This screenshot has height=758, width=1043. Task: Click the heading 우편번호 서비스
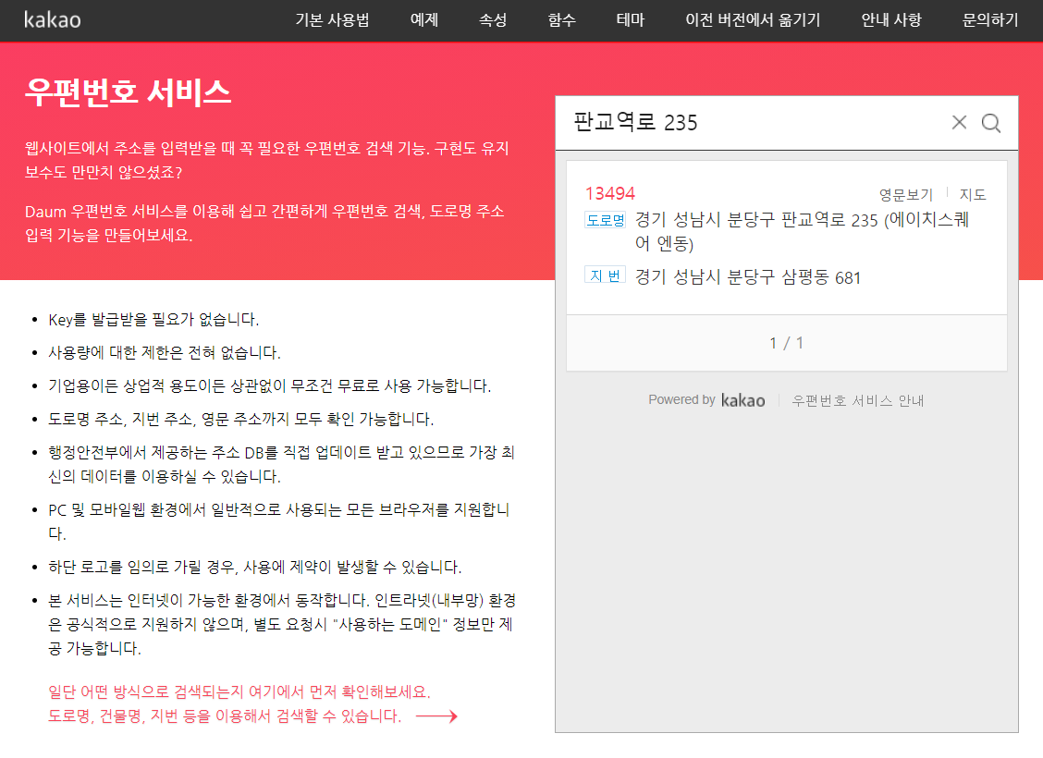[128, 92]
